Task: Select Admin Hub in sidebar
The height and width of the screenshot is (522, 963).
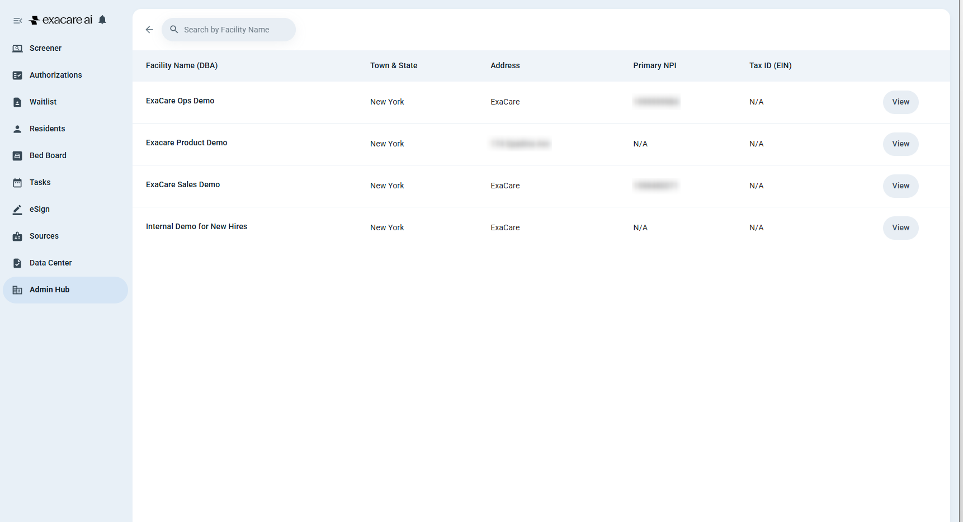Action: (x=65, y=290)
